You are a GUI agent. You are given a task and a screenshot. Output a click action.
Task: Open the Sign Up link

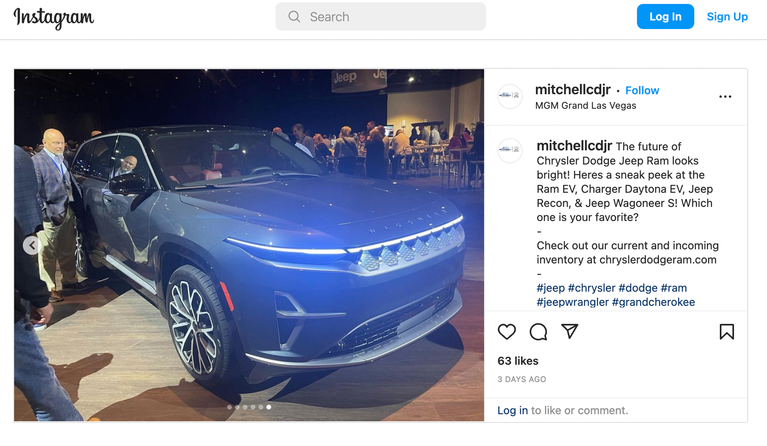click(x=727, y=17)
